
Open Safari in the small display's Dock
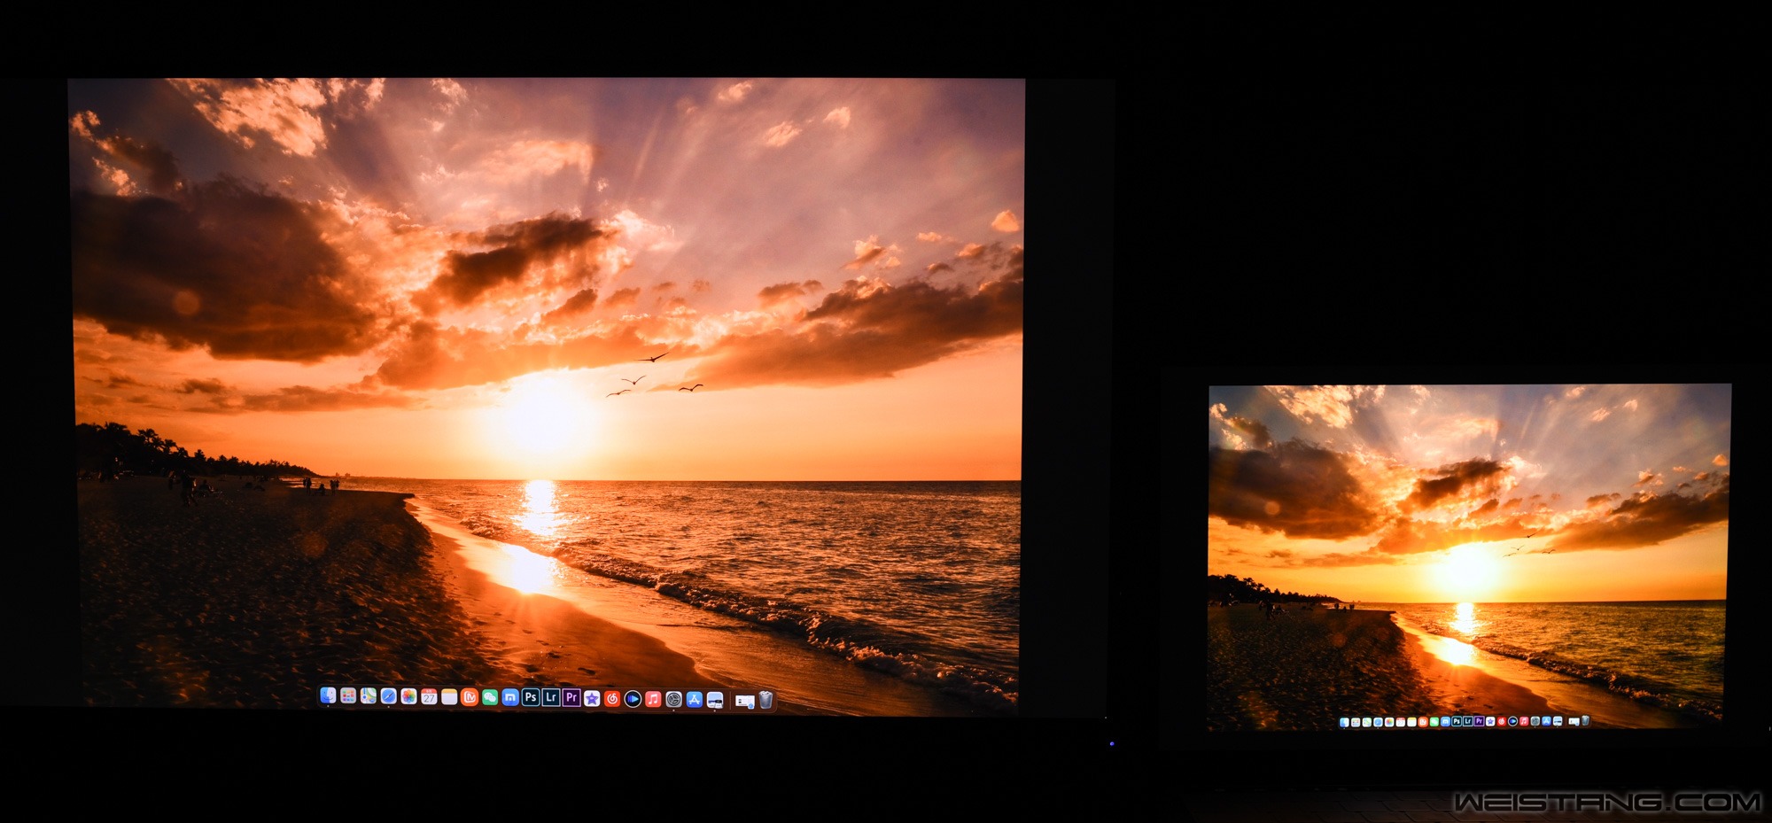coord(1378,722)
